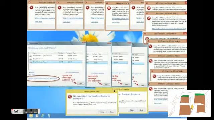This screenshot has width=214, height=120.
Task: Click the drive icon beside Drive 0 Unallocated Space
Action: click(x=30, y=62)
